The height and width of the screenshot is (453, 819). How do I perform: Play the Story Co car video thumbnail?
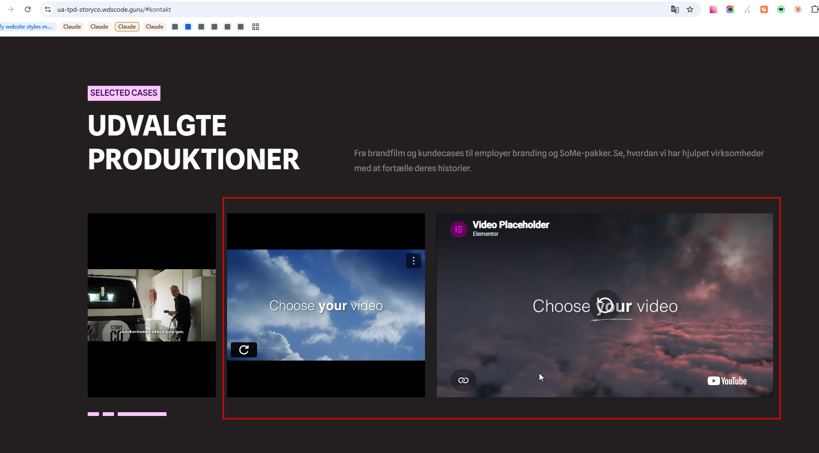(x=152, y=305)
